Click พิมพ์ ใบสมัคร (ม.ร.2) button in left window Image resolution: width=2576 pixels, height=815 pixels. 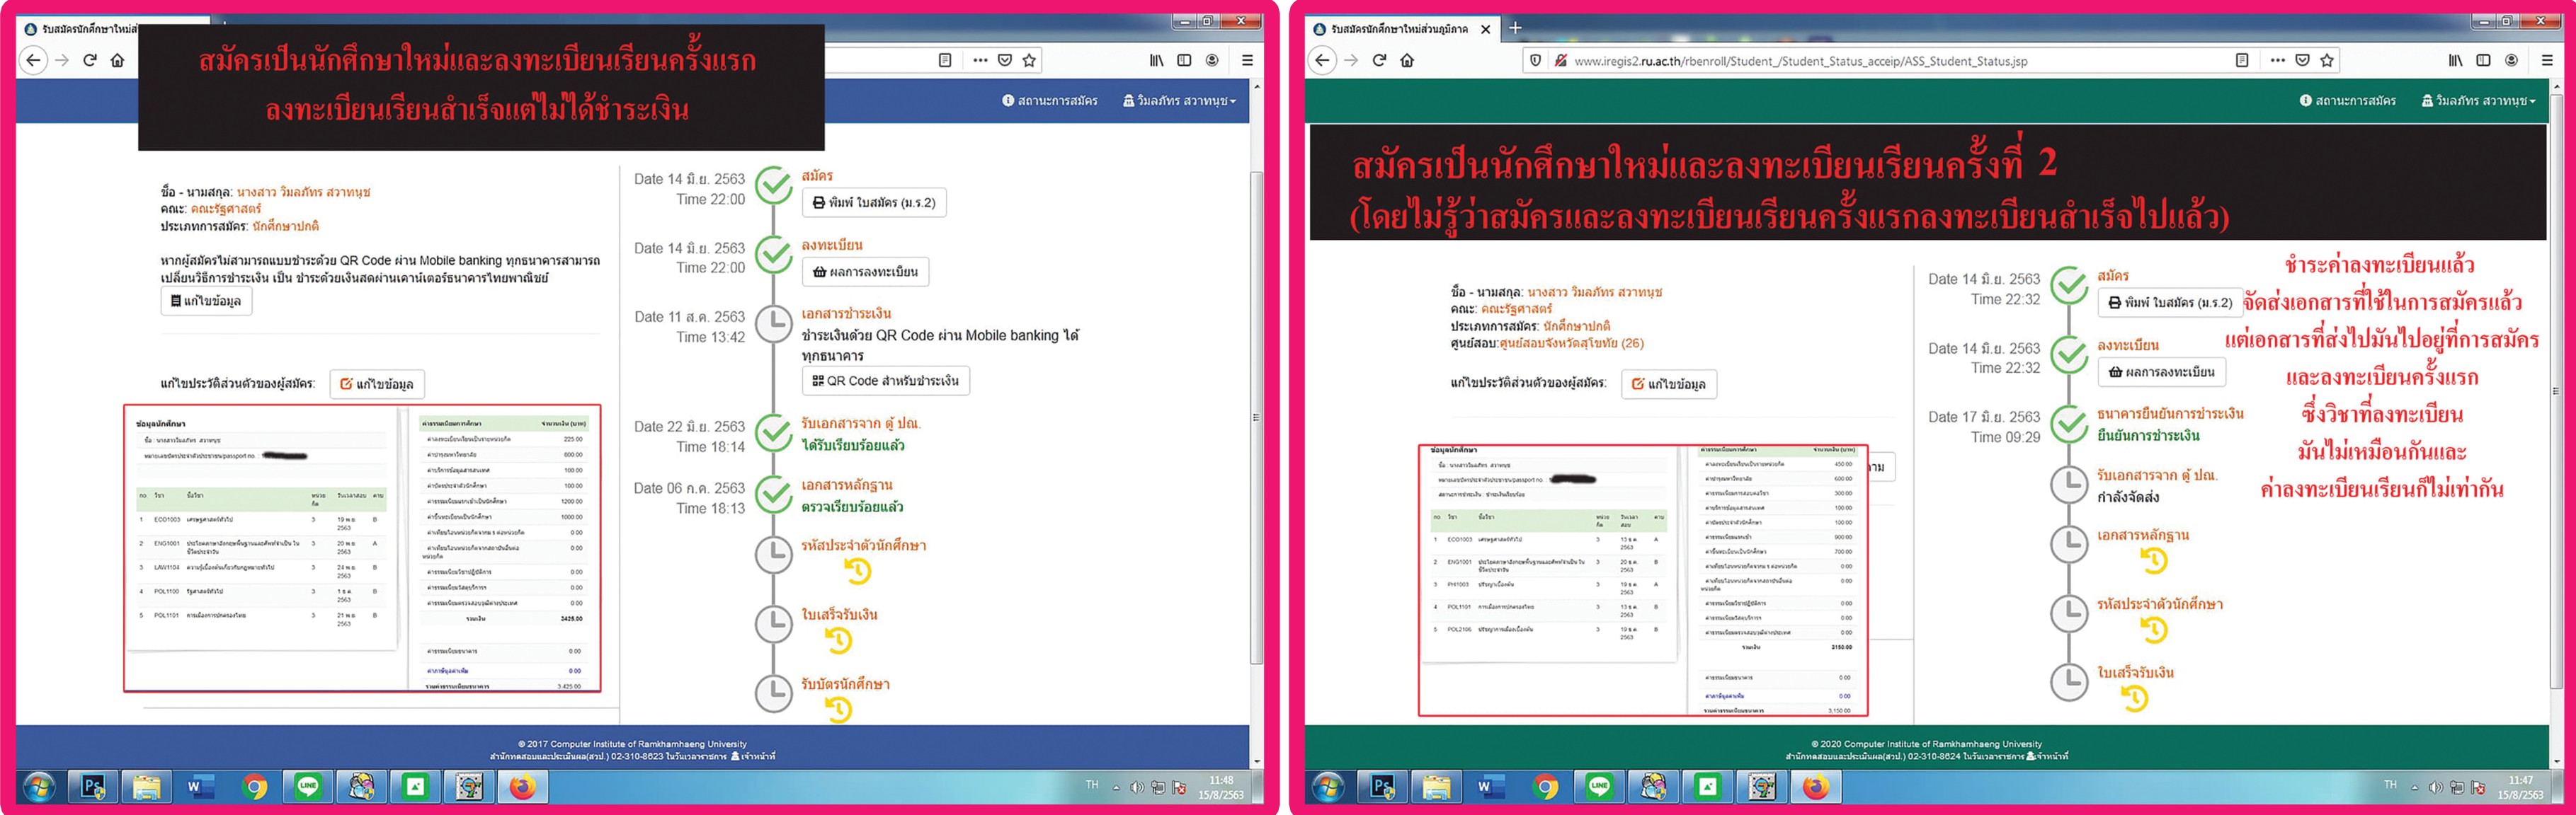(874, 203)
